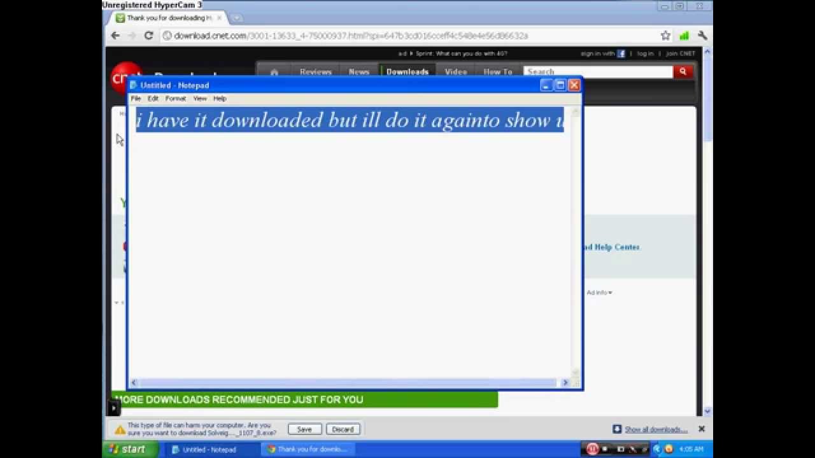Open the Ad info dropdown
Viewport: 815px width, 458px height.
point(599,293)
